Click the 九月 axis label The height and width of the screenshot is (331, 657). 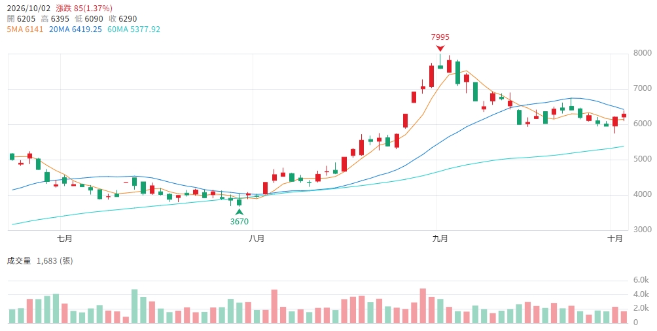click(440, 239)
